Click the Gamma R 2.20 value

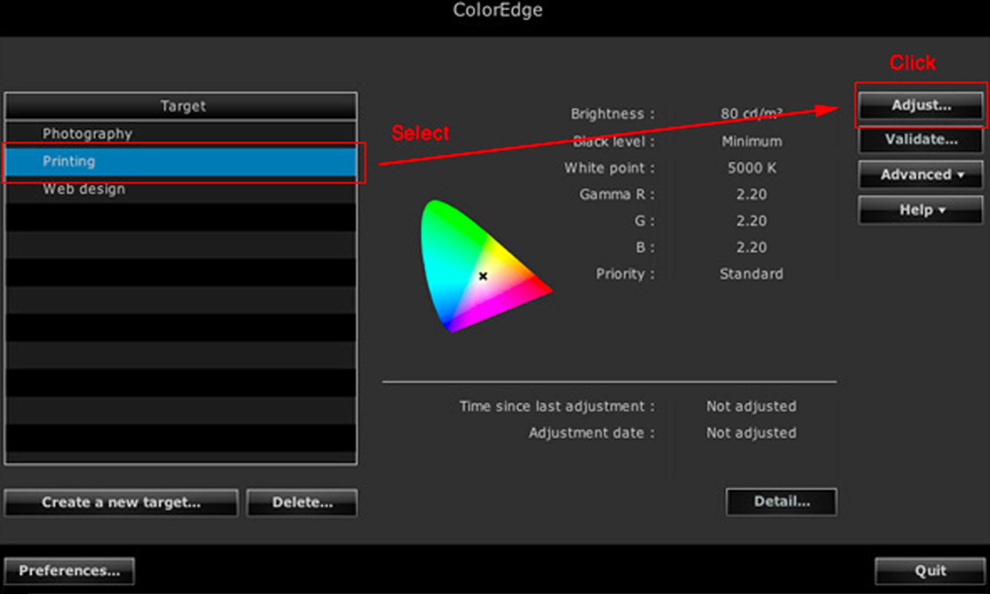coord(752,194)
